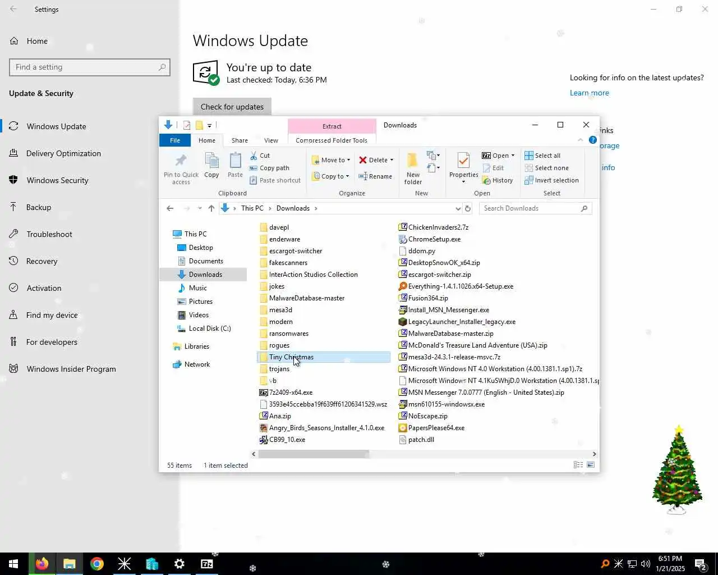Screen dimensions: 718x575
Task: Open the Move to dropdown
Action: (331, 160)
